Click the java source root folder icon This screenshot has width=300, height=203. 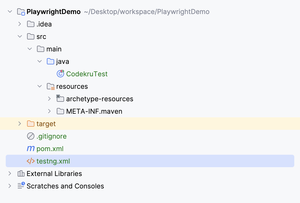click(51, 62)
